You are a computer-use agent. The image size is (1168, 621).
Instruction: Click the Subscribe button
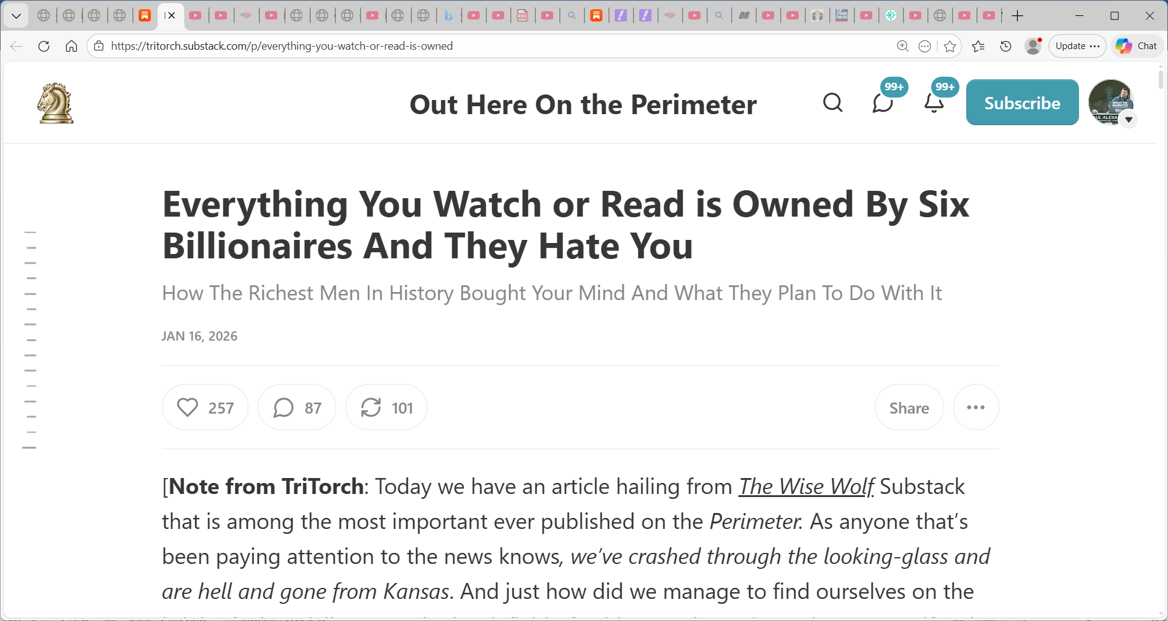coord(1022,102)
